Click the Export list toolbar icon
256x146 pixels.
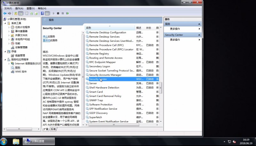[36, 13]
